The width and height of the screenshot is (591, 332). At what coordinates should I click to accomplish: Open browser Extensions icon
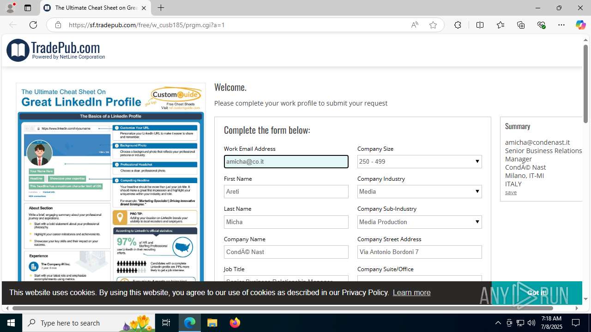458,25
